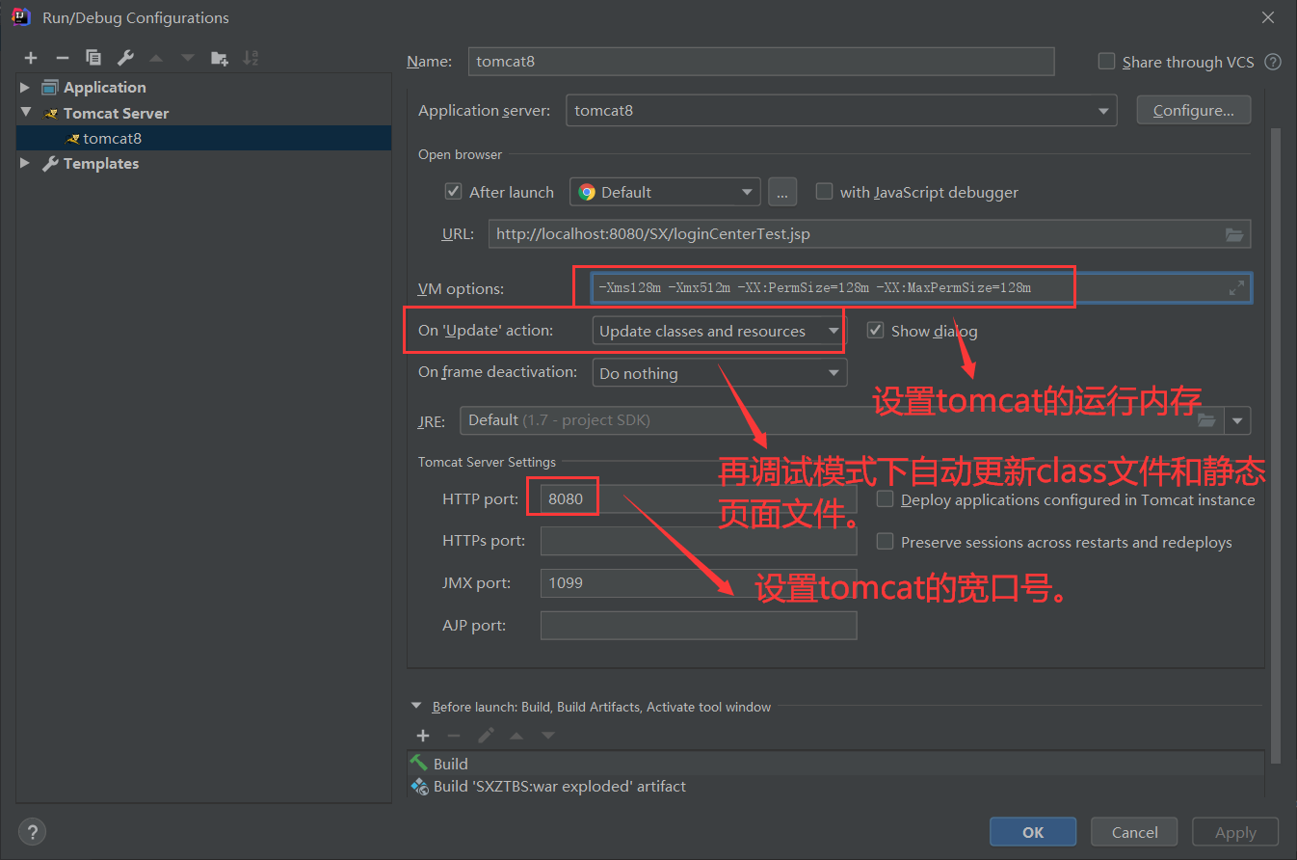
Task: Edit the selected before launch task
Action: pyautogui.click(x=486, y=736)
